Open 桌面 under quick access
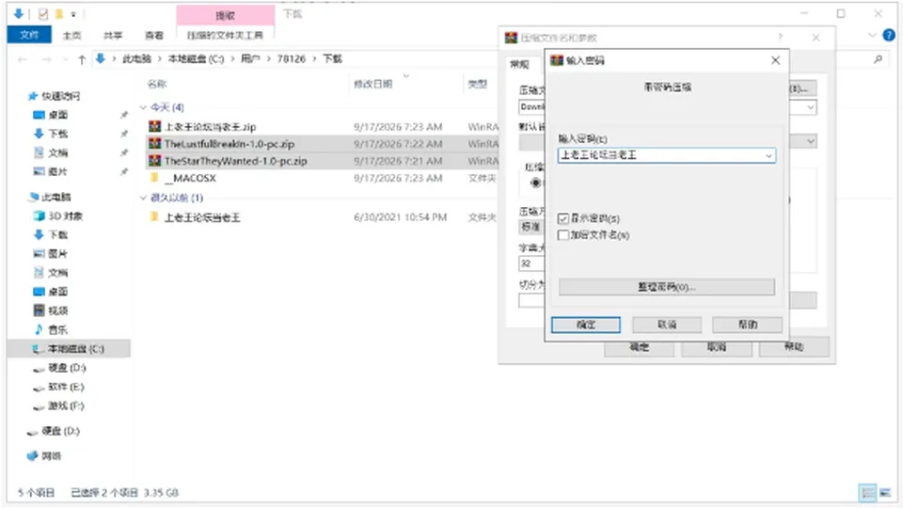The height and width of the screenshot is (509, 903). click(57, 115)
